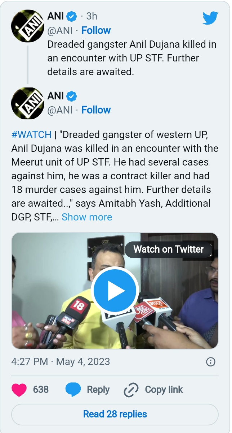232x433 pixels.
Task: Open the #WATCH hashtag
Action: click(31, 135)
